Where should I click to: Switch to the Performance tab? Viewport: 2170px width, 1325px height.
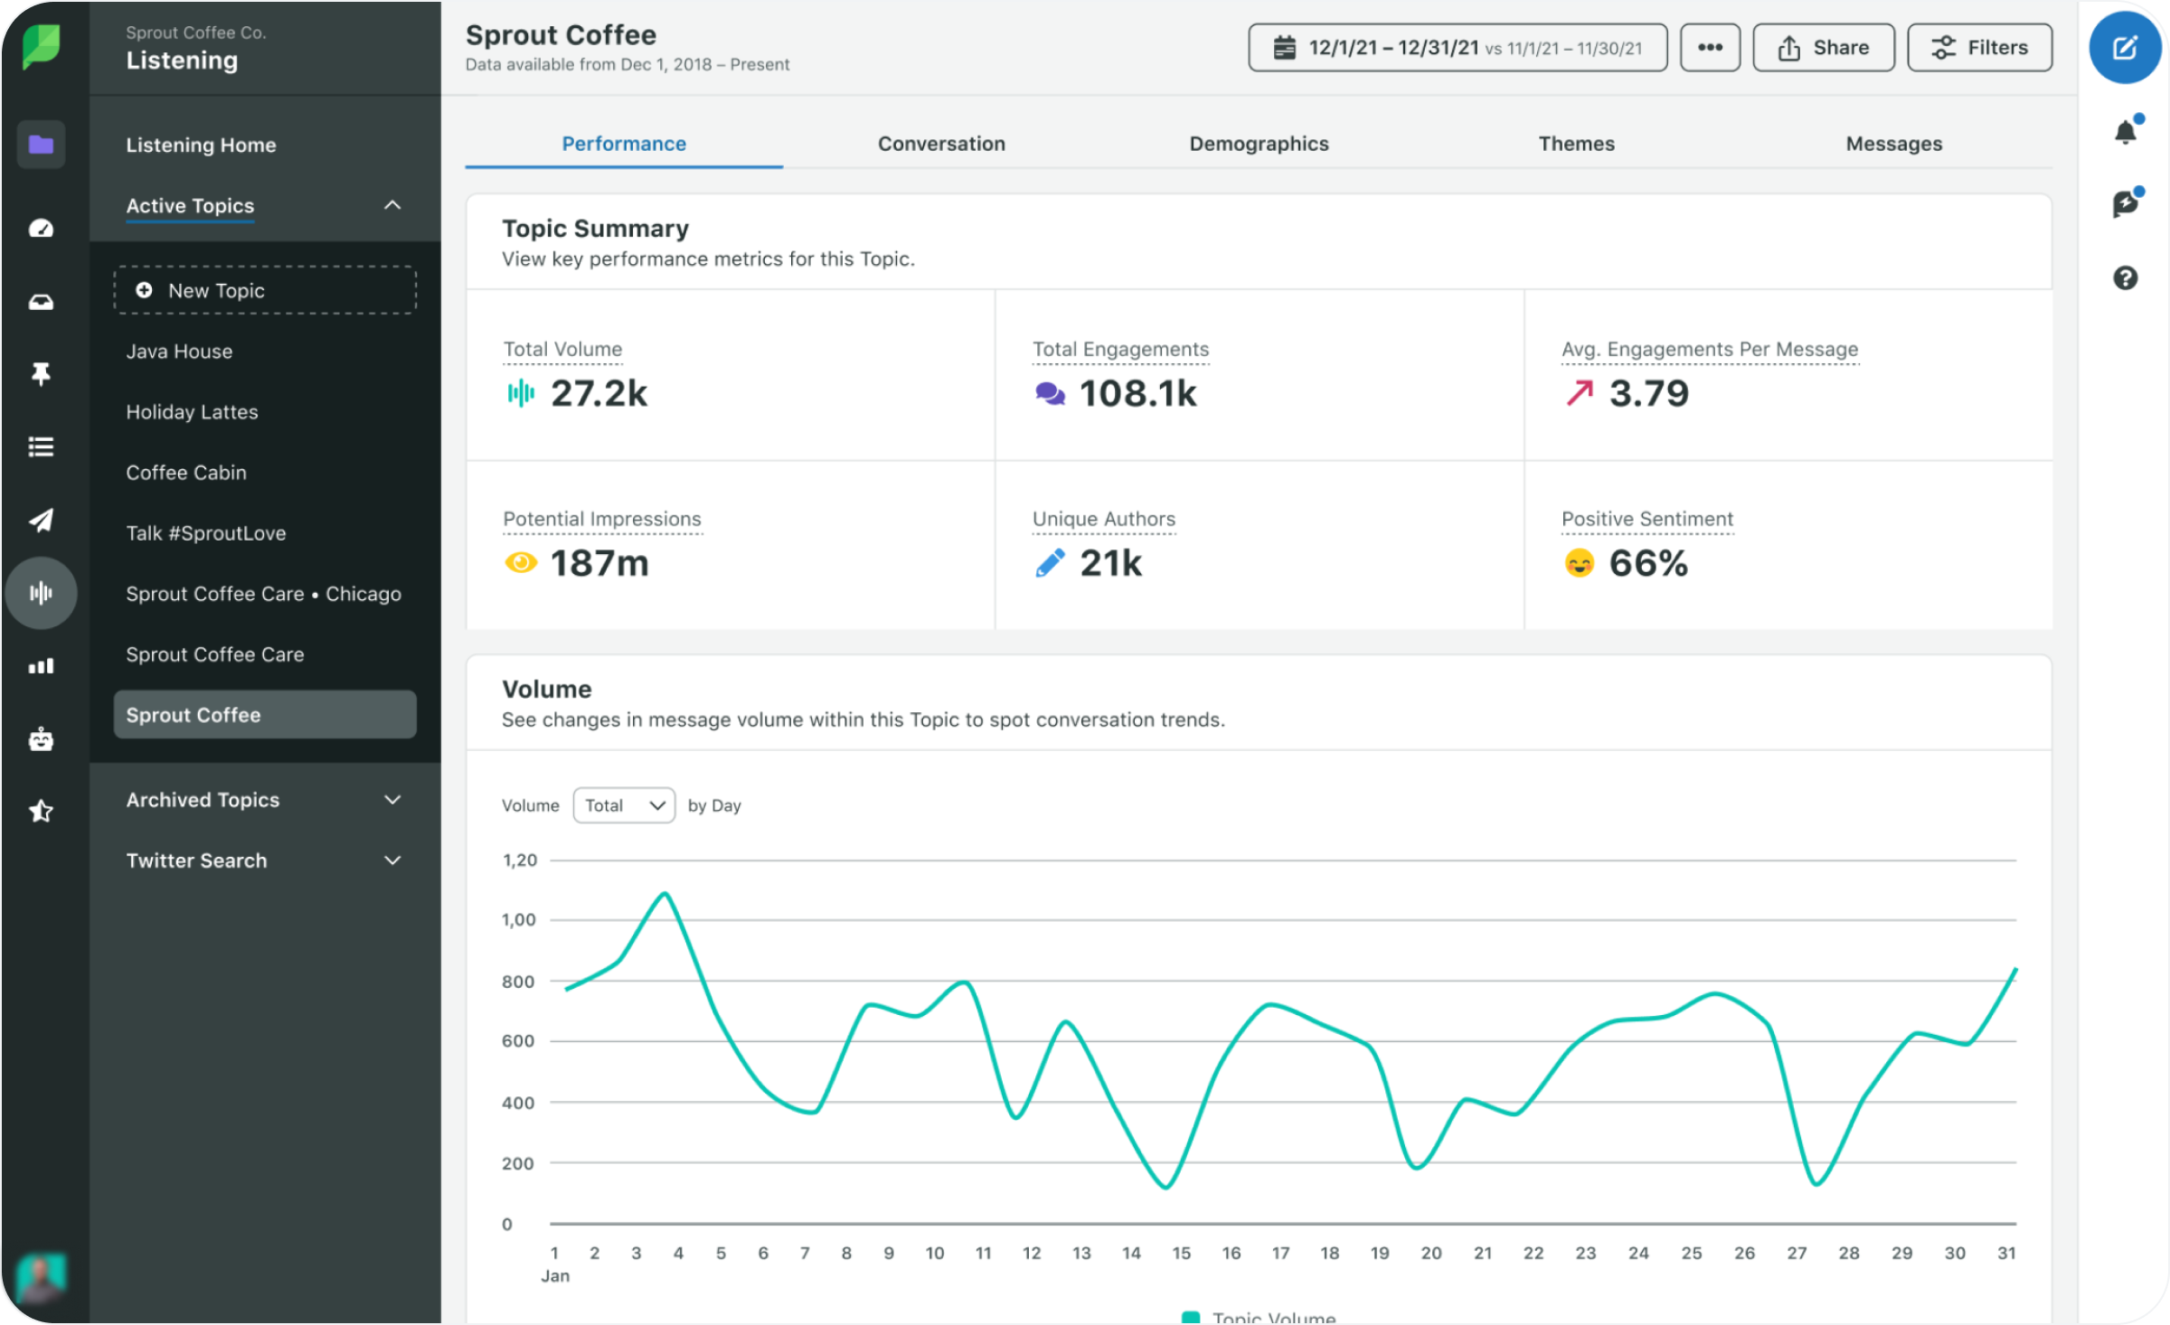tap(624, 144)
